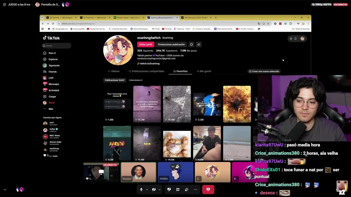Viewport: 351px width, 197px height.
Task: Click Crear una nueva colección
Action: [264, 71]
